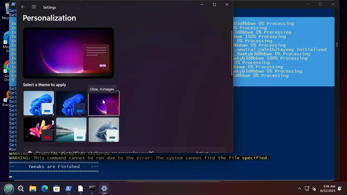The width and height of the screenshot is (347, 195).
Task: Choose the Flow gray fabric theme
Action: (x=104, y=130)
